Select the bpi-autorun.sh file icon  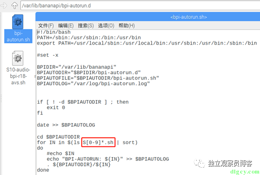coord(17,22)
